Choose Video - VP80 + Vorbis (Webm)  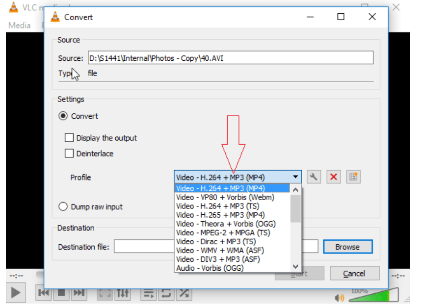click(232, 197)
